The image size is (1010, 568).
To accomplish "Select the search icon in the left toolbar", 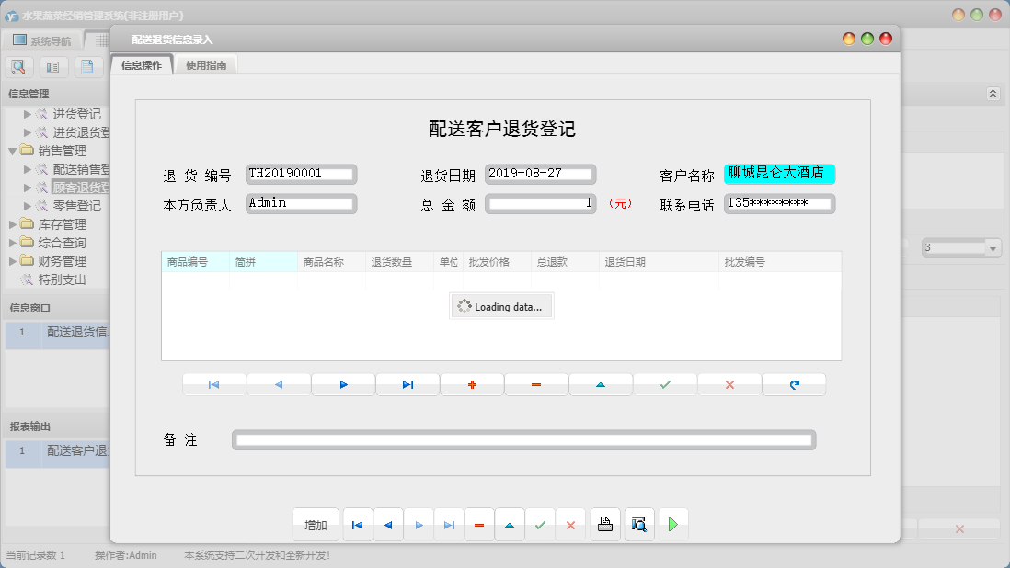I will tap(18, 66).
